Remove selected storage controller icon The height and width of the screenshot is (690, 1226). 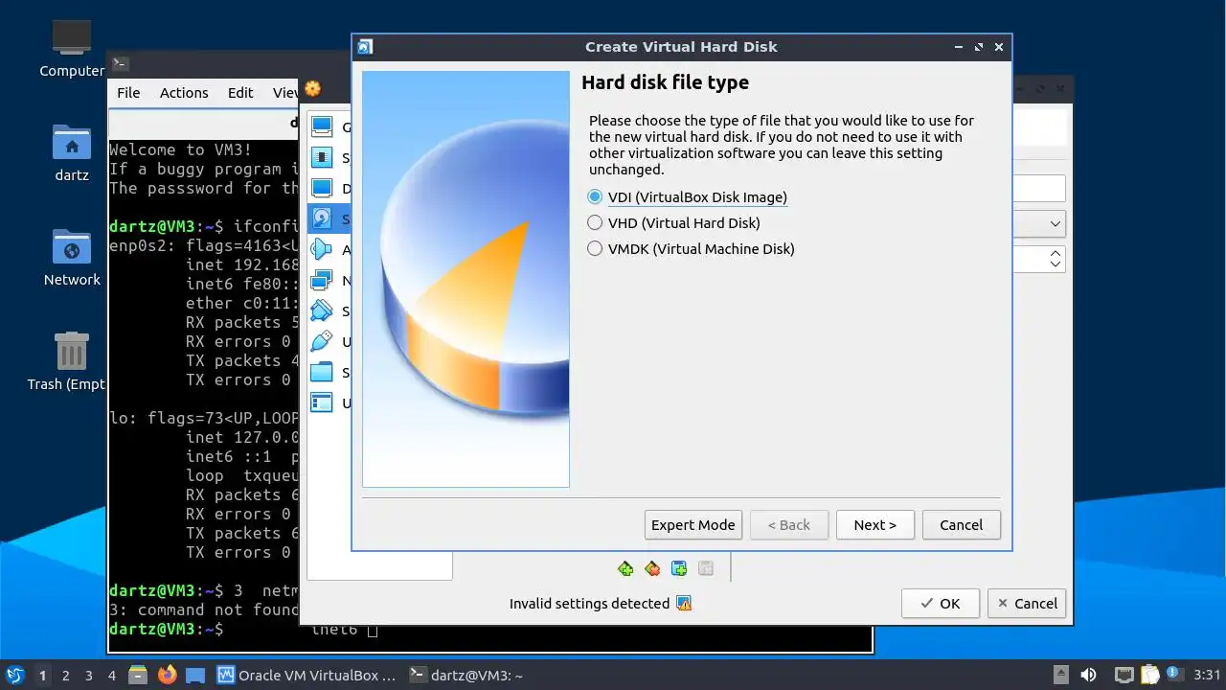coord(652,568)
